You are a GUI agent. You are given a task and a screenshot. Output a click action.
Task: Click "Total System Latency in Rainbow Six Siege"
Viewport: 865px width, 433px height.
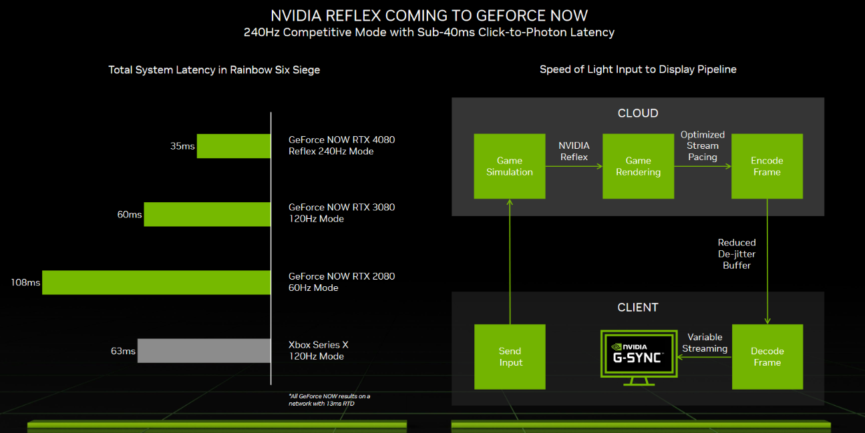[214, 70]
